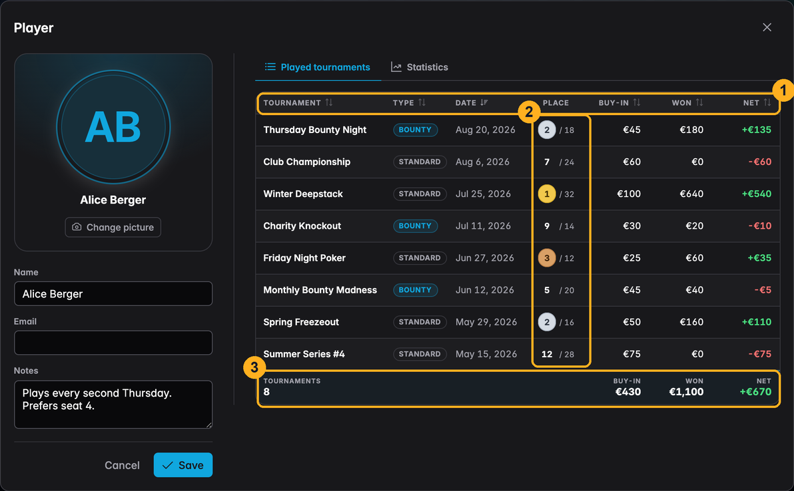The image size is (794, 491).
Task: Click the date Aug 20, 2026
Action: (x=485, y=130)
